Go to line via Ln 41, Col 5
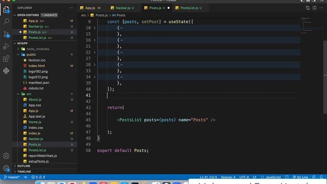327x184 pixels. tap(208, 177)
